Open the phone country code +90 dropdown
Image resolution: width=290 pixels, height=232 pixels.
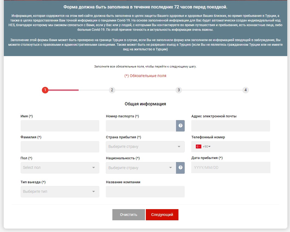pyautogui.click(x=207, y=146)
